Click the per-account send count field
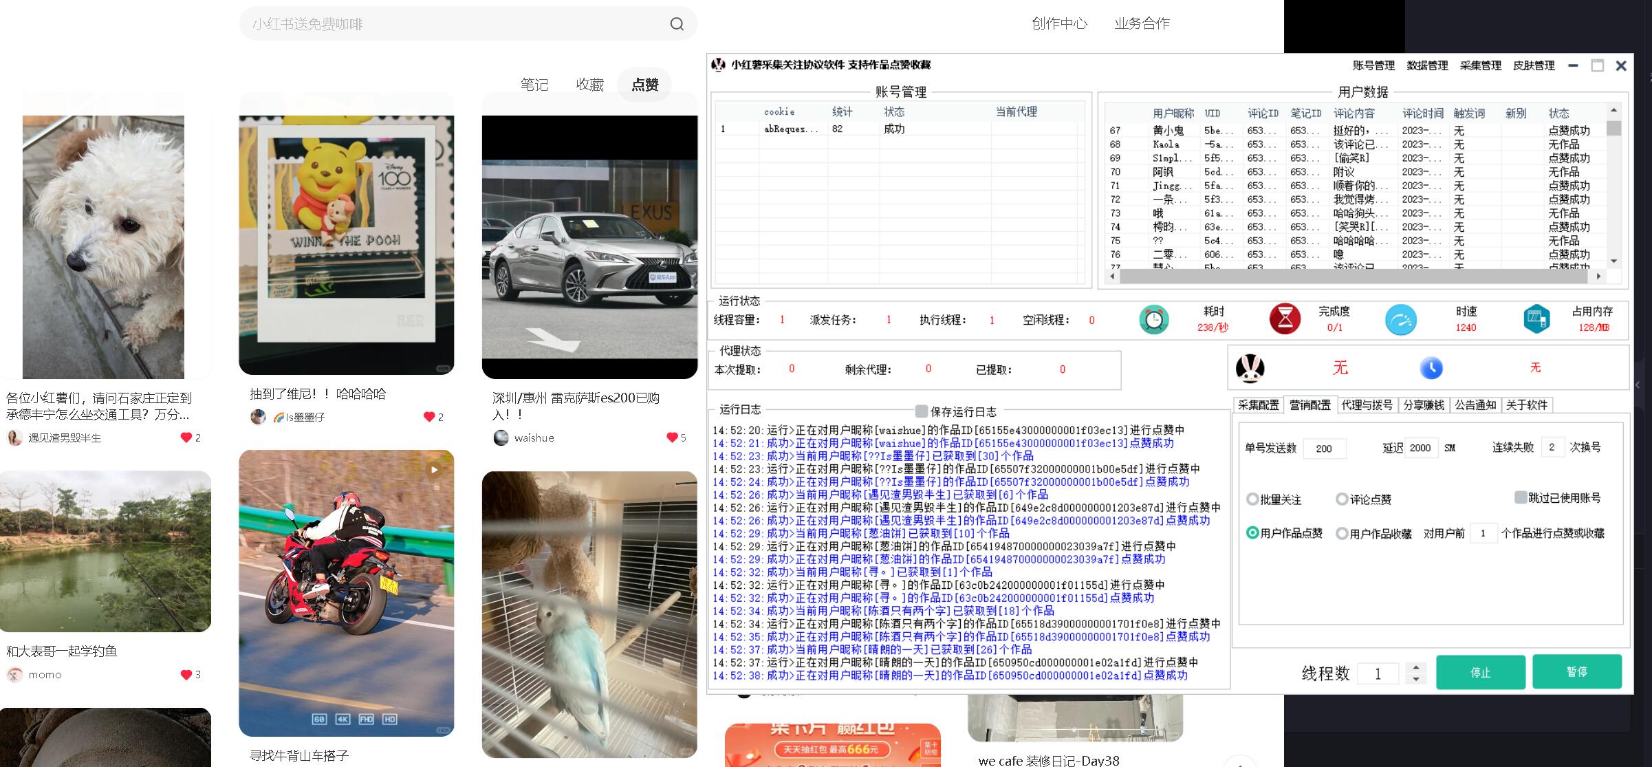Viewport: 1652px width, 767px height. pos(1324,449)
